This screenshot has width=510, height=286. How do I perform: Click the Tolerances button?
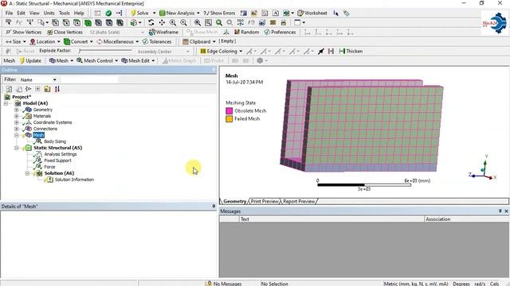click(x=157, y=41)
